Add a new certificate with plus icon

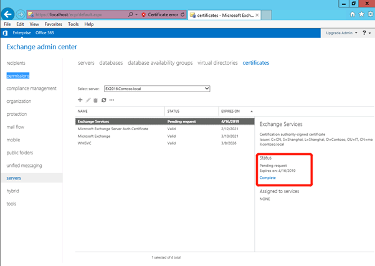point(80,100)
